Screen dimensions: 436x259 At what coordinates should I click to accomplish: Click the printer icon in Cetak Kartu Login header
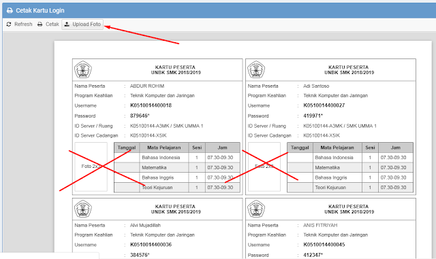click(10, 11)
